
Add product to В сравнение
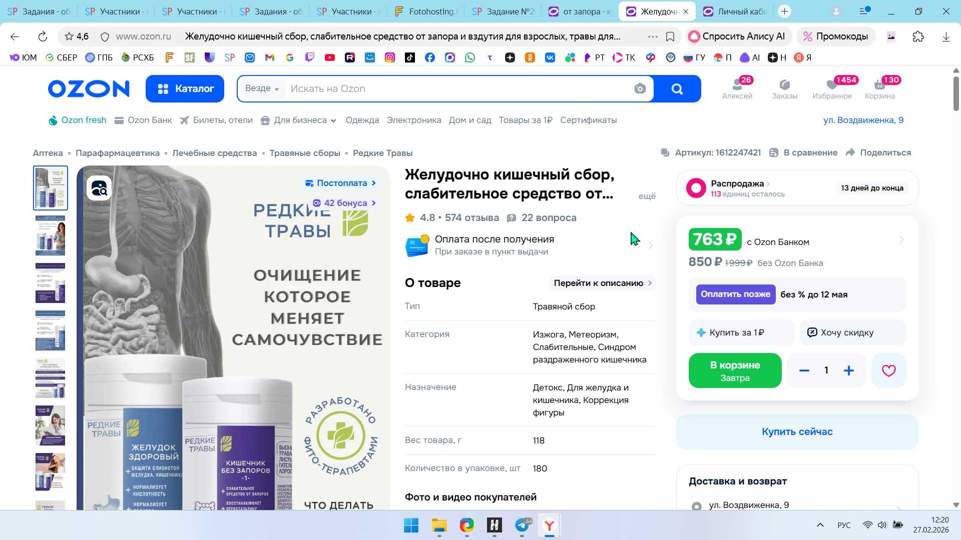click(803, 152)
